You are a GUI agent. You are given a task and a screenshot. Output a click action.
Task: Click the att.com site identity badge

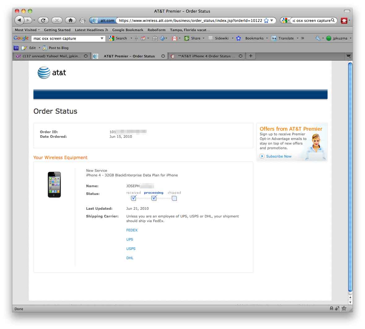[x=103, y=20]
